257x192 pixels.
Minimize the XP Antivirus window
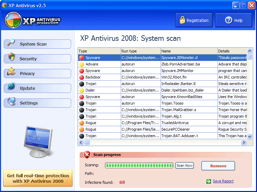pos(235,5)
